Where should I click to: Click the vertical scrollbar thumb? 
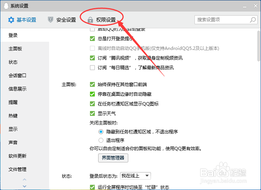(x=259, y=46)
